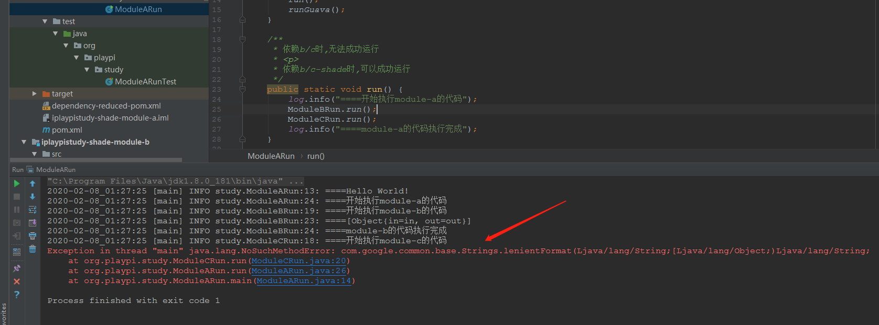Viewport: 879px width, 325px height.
Task: Click the Stop process square icon
Action: (17, 197)
